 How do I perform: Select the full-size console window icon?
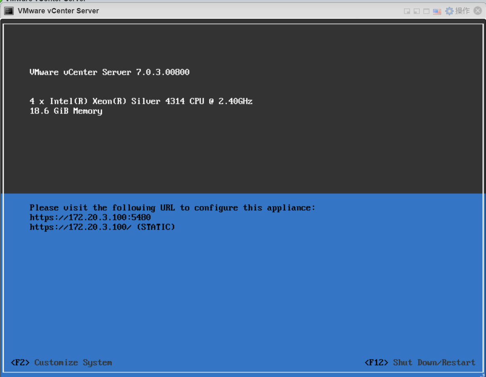[426, 11]
